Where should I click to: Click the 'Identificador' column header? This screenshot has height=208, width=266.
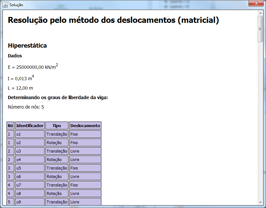point(30,126)
